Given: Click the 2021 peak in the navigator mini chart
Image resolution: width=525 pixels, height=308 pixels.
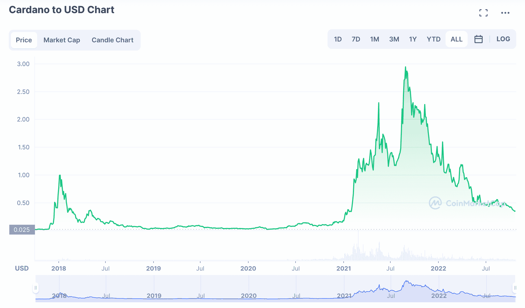Looking at the screenshot, I should pyautogui.click(x=406, y=281).
